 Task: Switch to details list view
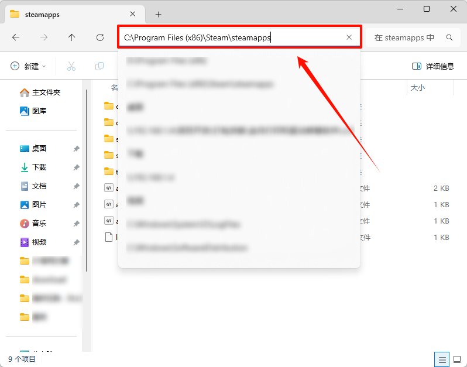[442, 359]
